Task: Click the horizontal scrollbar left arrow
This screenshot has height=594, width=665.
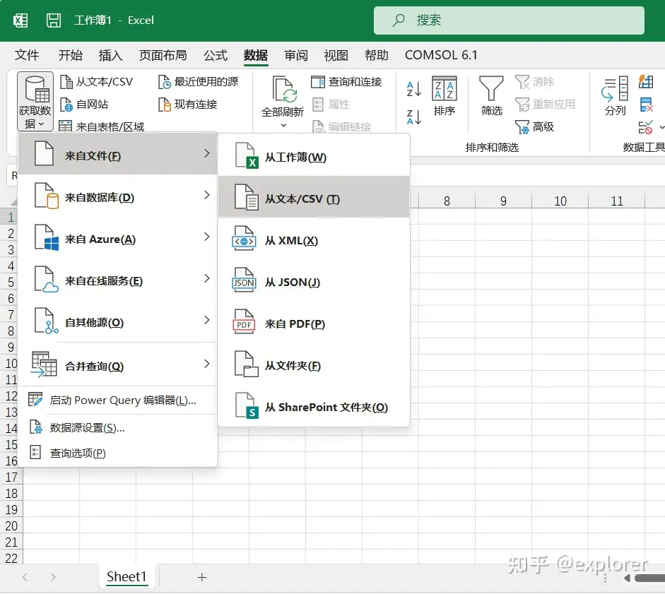Action: point(628,578)
